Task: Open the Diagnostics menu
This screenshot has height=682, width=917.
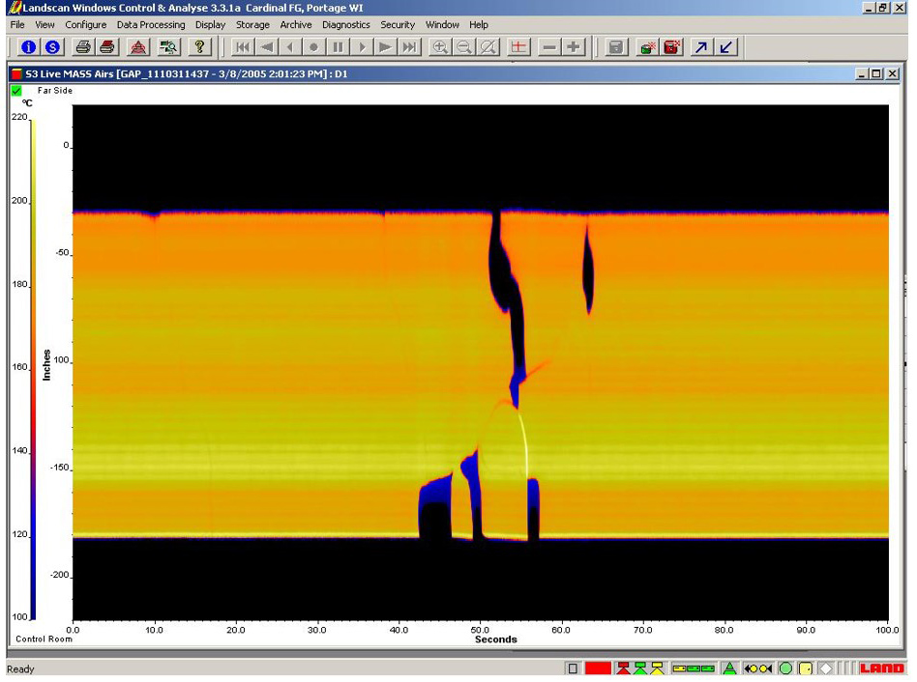Action: pyautogui.click(x=346, y=24)
